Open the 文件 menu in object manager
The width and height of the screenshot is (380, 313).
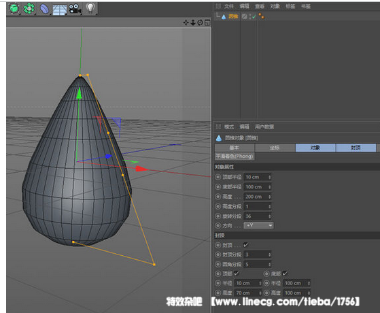pyautogui.click(x=229, y=6)
